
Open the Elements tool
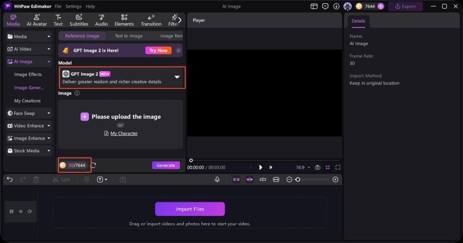(x=124, y=20)
